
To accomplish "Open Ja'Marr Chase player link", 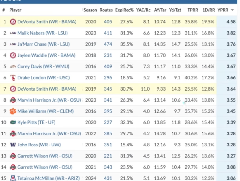I will tap(44, 44).
